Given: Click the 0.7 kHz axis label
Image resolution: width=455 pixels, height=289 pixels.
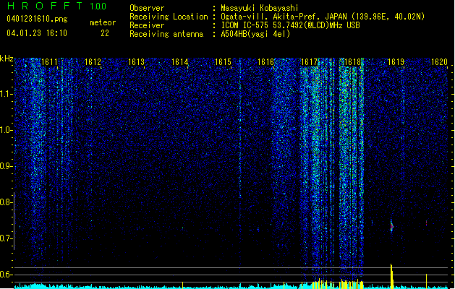Looking at the screenshot, I should (x=7, y=238).
